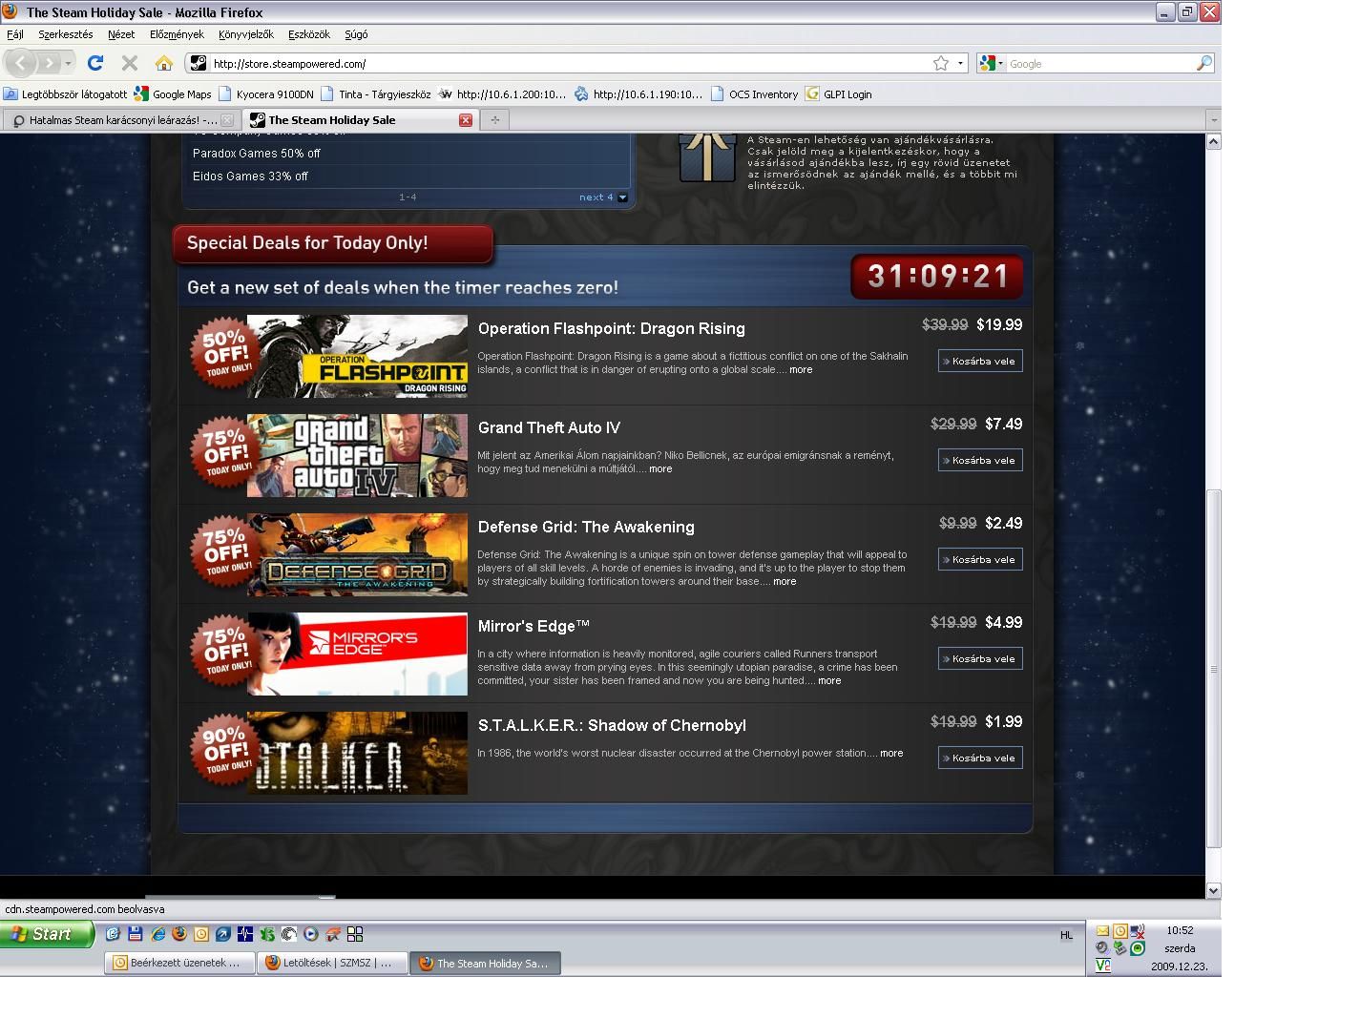Click the floppy disk quick launch icon
1360x1018 pixels.
coord(136,934)
